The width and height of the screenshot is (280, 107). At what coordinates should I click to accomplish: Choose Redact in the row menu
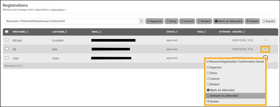(235, 84)
